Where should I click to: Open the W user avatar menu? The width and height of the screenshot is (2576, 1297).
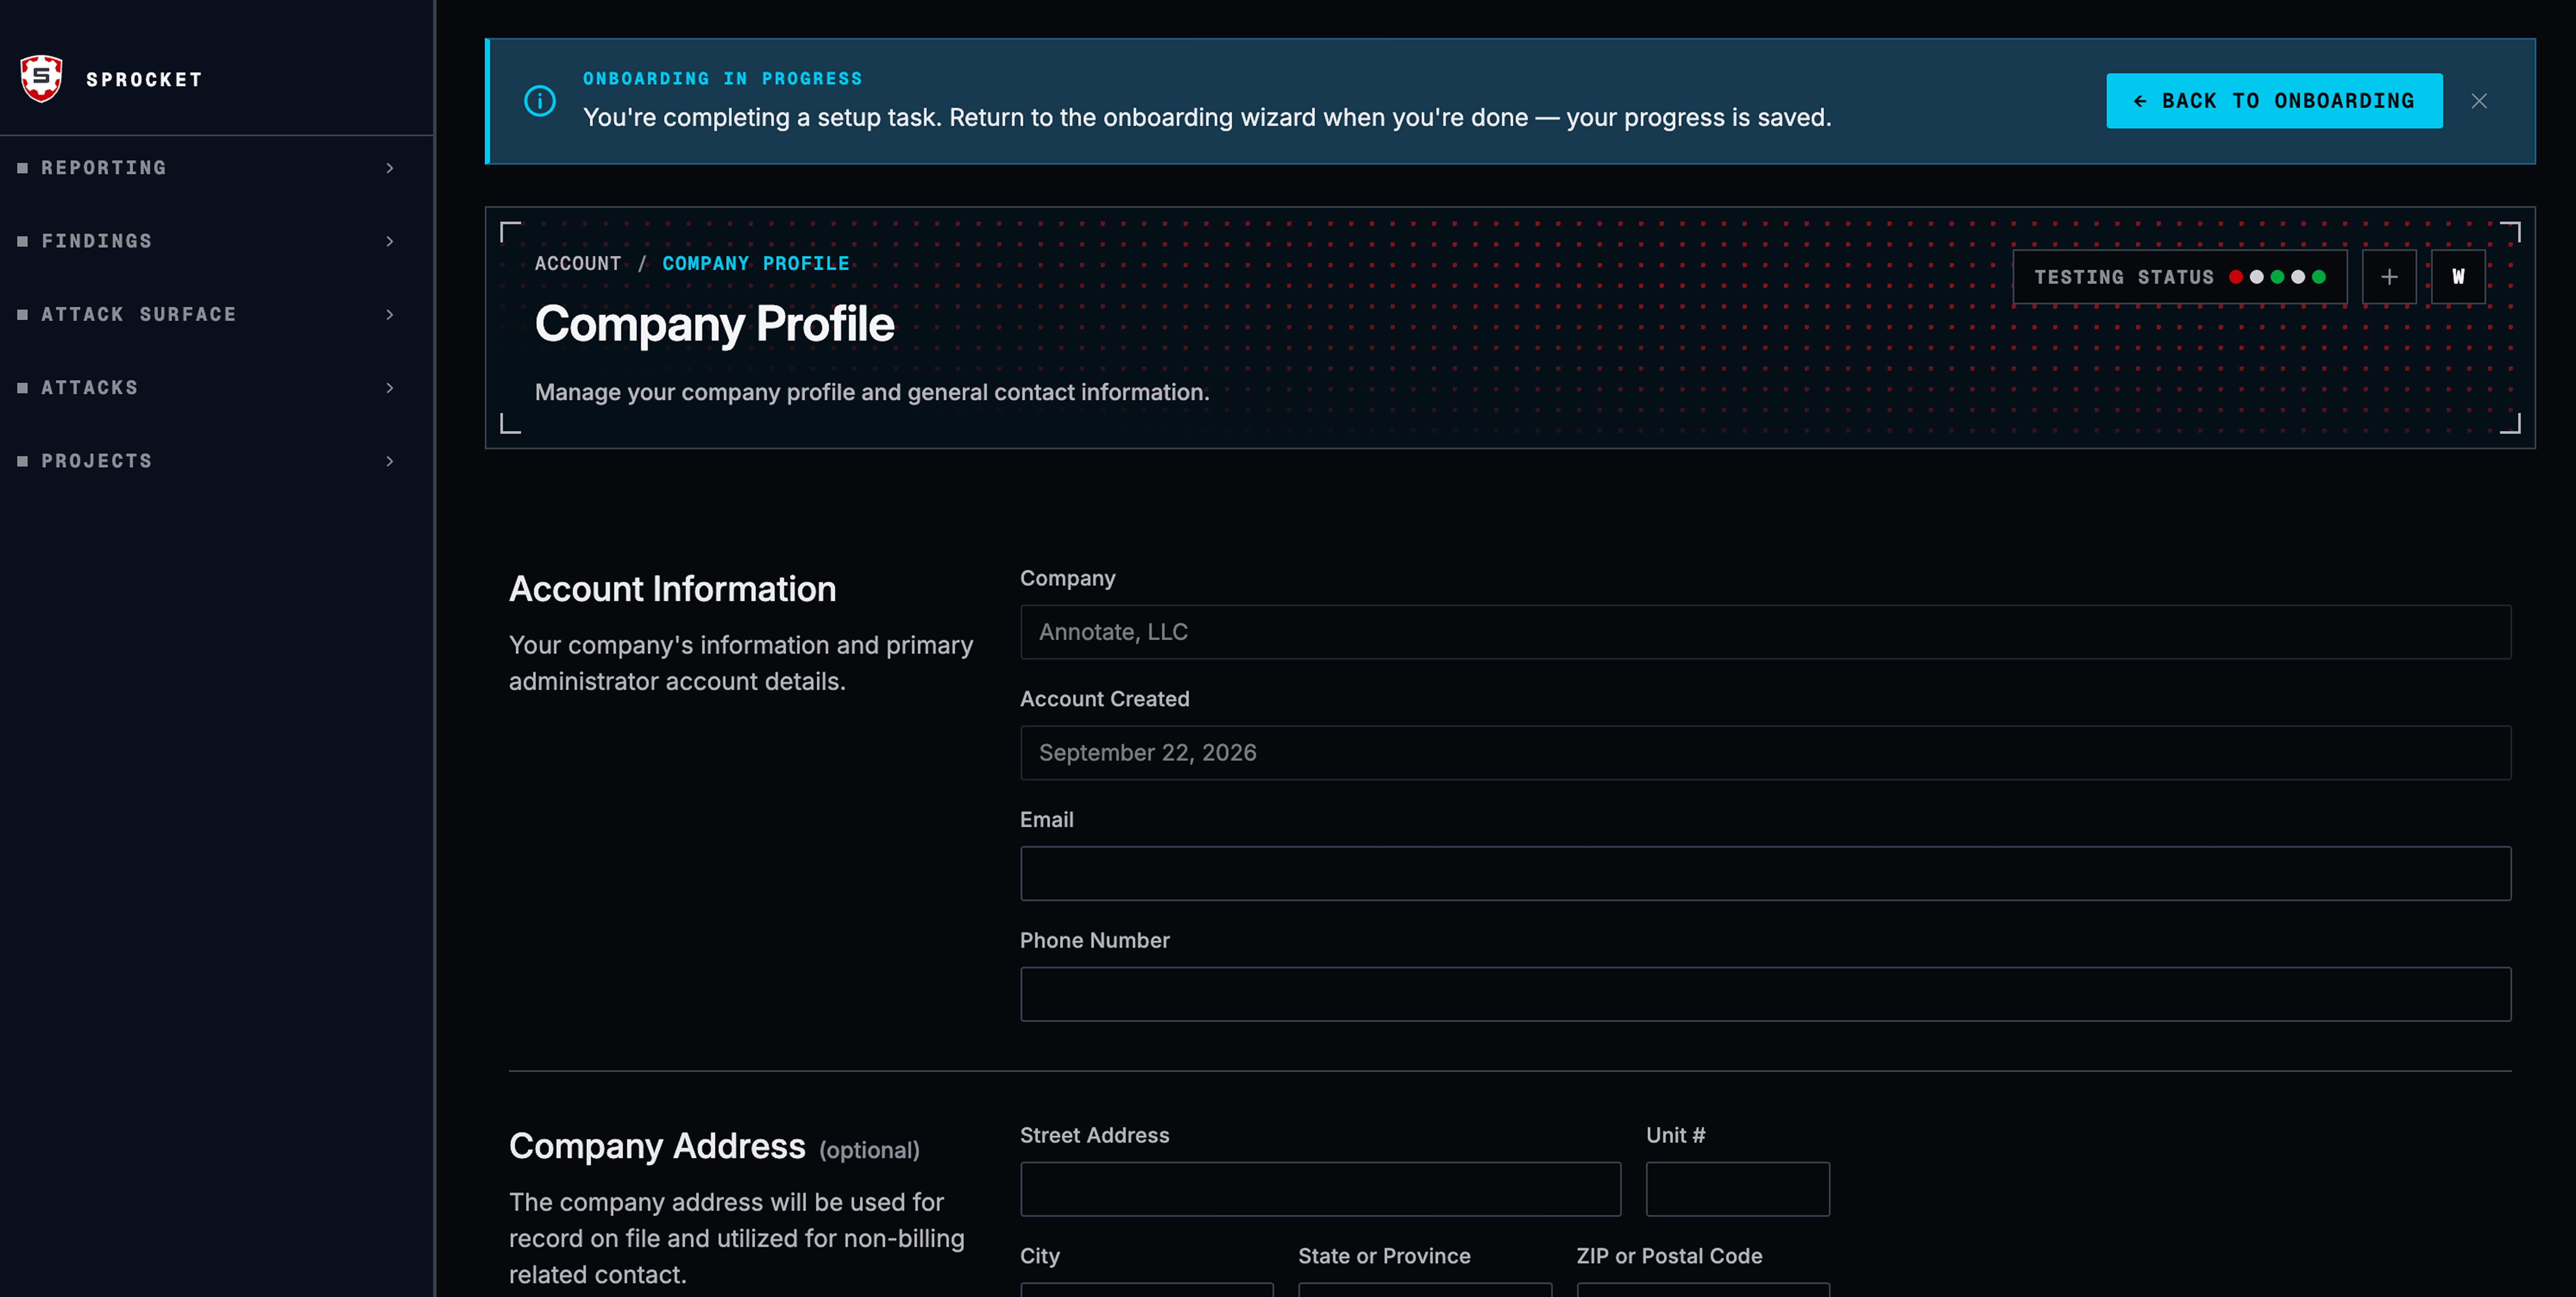click(x=2458, y=277)
